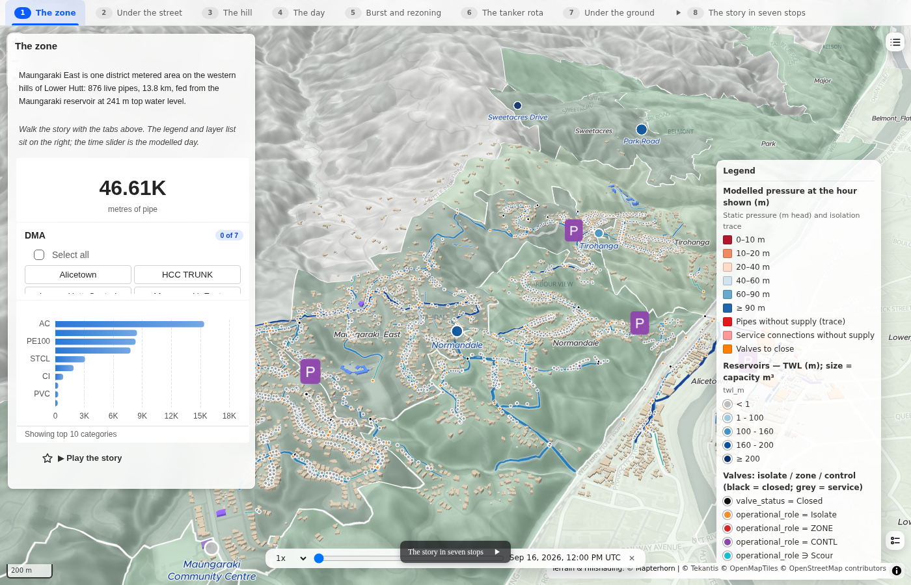Click the 0–10 m red legend swatch
Image resolution: width=911 pixels, height=585 pixels.
727,240
